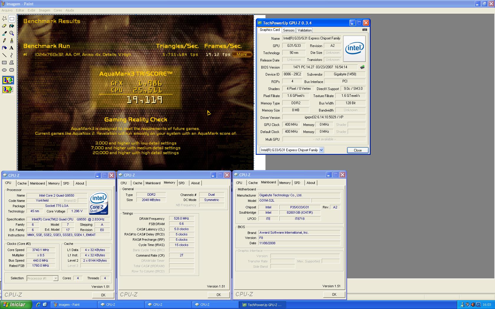
Task: Click the BIOS date 11/06/2008 field
Action: [x=299, y=243]
